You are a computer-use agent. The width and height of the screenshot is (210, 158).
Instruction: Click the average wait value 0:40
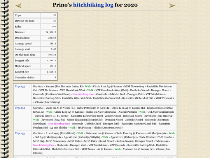(x=53, y=49)
